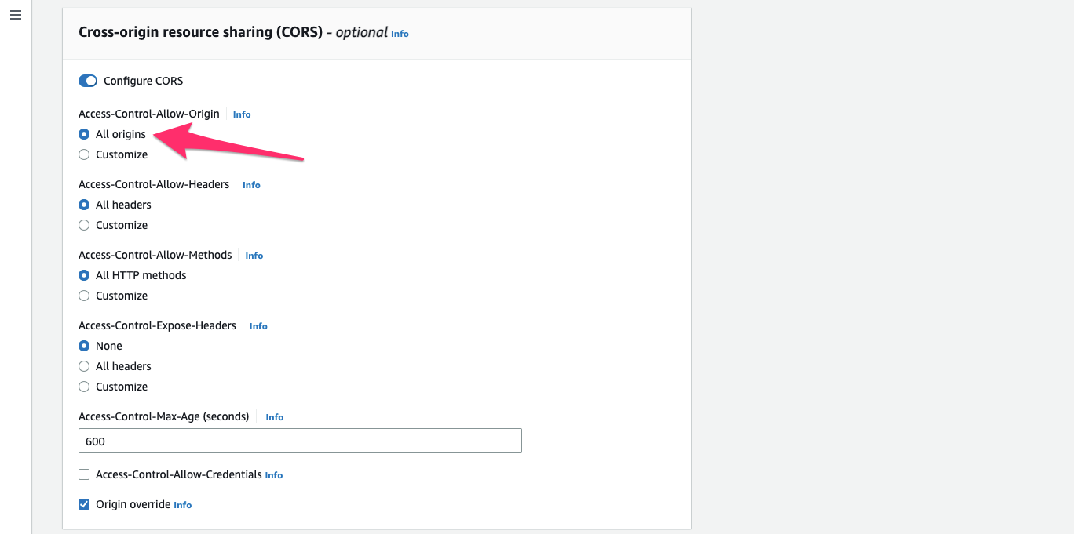Select All headers under Access-Control-Expose-Headers
Screen dimensions: 1074x534
[84, 366]
